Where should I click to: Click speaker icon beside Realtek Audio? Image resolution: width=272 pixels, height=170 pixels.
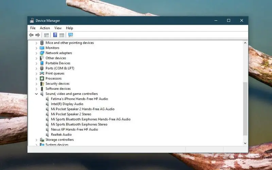[47, 135]
